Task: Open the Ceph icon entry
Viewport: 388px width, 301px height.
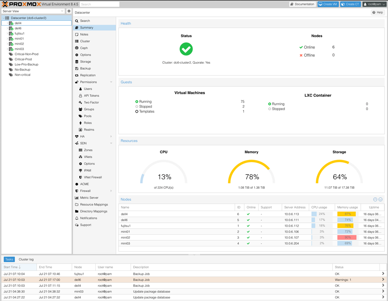Action: pos(77,48)
